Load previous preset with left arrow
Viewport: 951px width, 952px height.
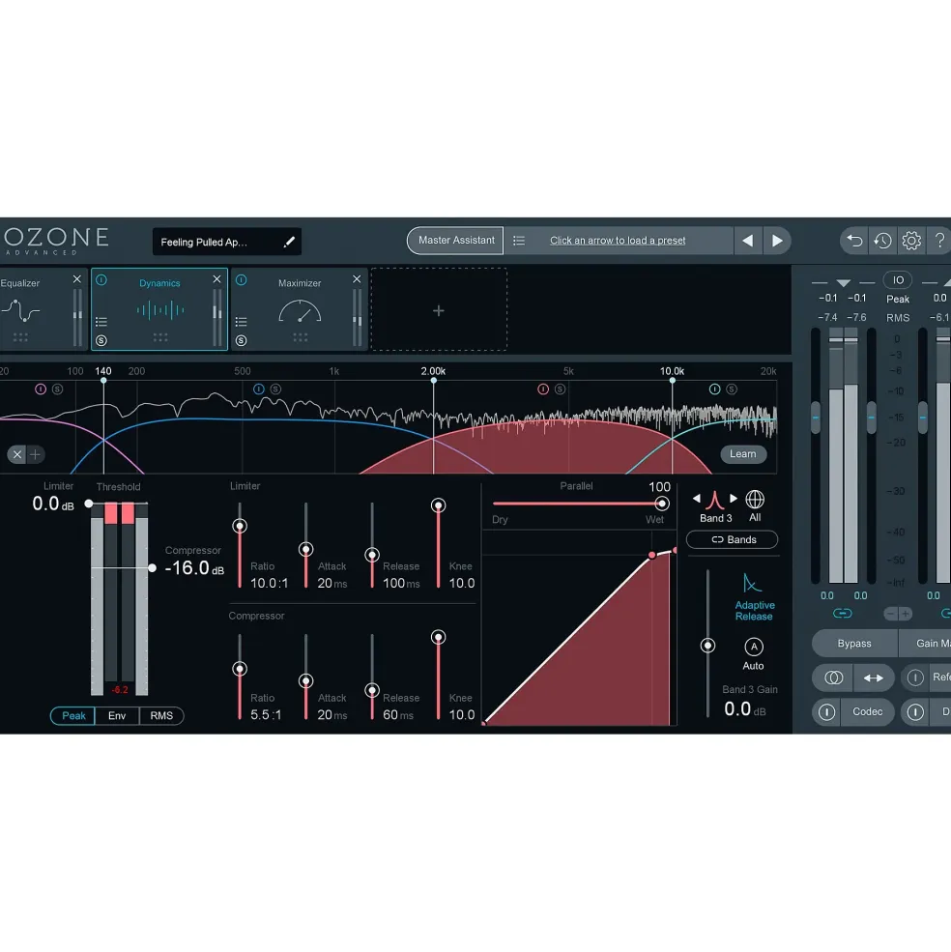(x=748, y=241)
